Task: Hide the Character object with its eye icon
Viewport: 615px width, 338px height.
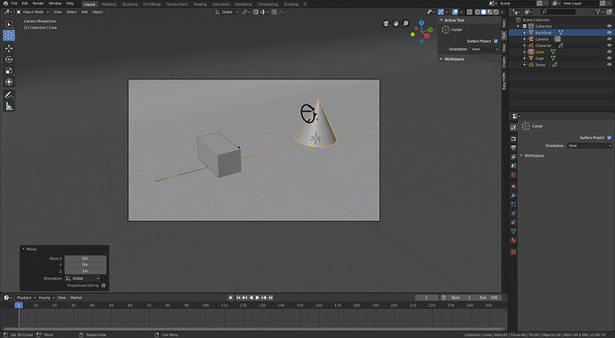Action: coord(609,45)
